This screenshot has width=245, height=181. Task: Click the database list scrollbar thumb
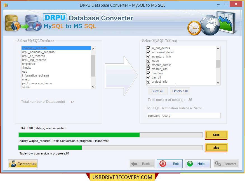[93, 66]
